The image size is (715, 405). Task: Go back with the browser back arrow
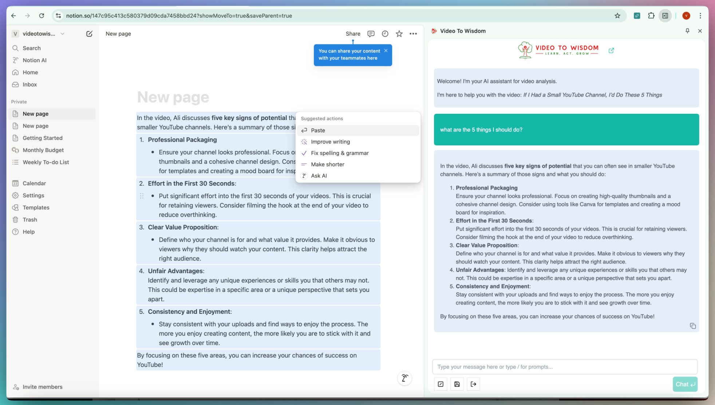13,16
